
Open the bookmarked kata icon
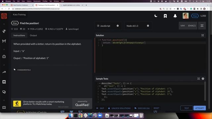(165, 16)
